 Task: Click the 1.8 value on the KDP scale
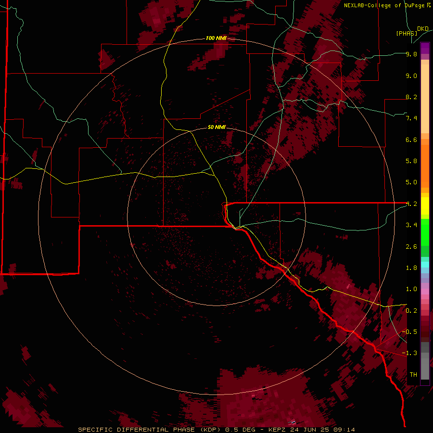[x=411, y=268]
